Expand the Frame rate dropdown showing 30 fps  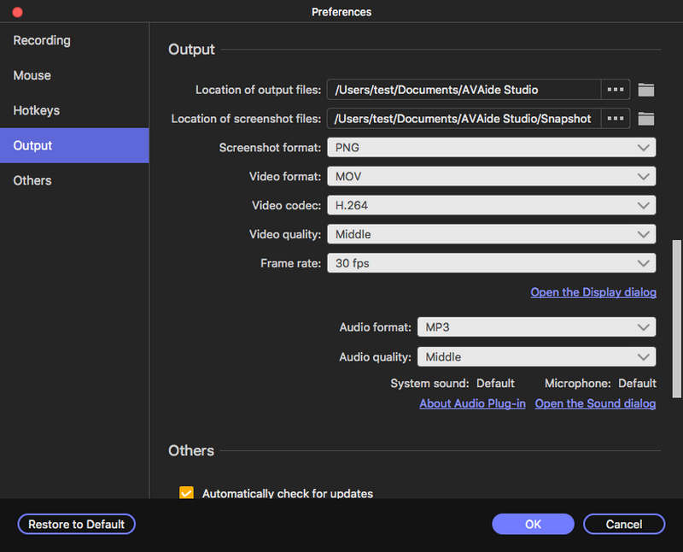click(492, 263)
